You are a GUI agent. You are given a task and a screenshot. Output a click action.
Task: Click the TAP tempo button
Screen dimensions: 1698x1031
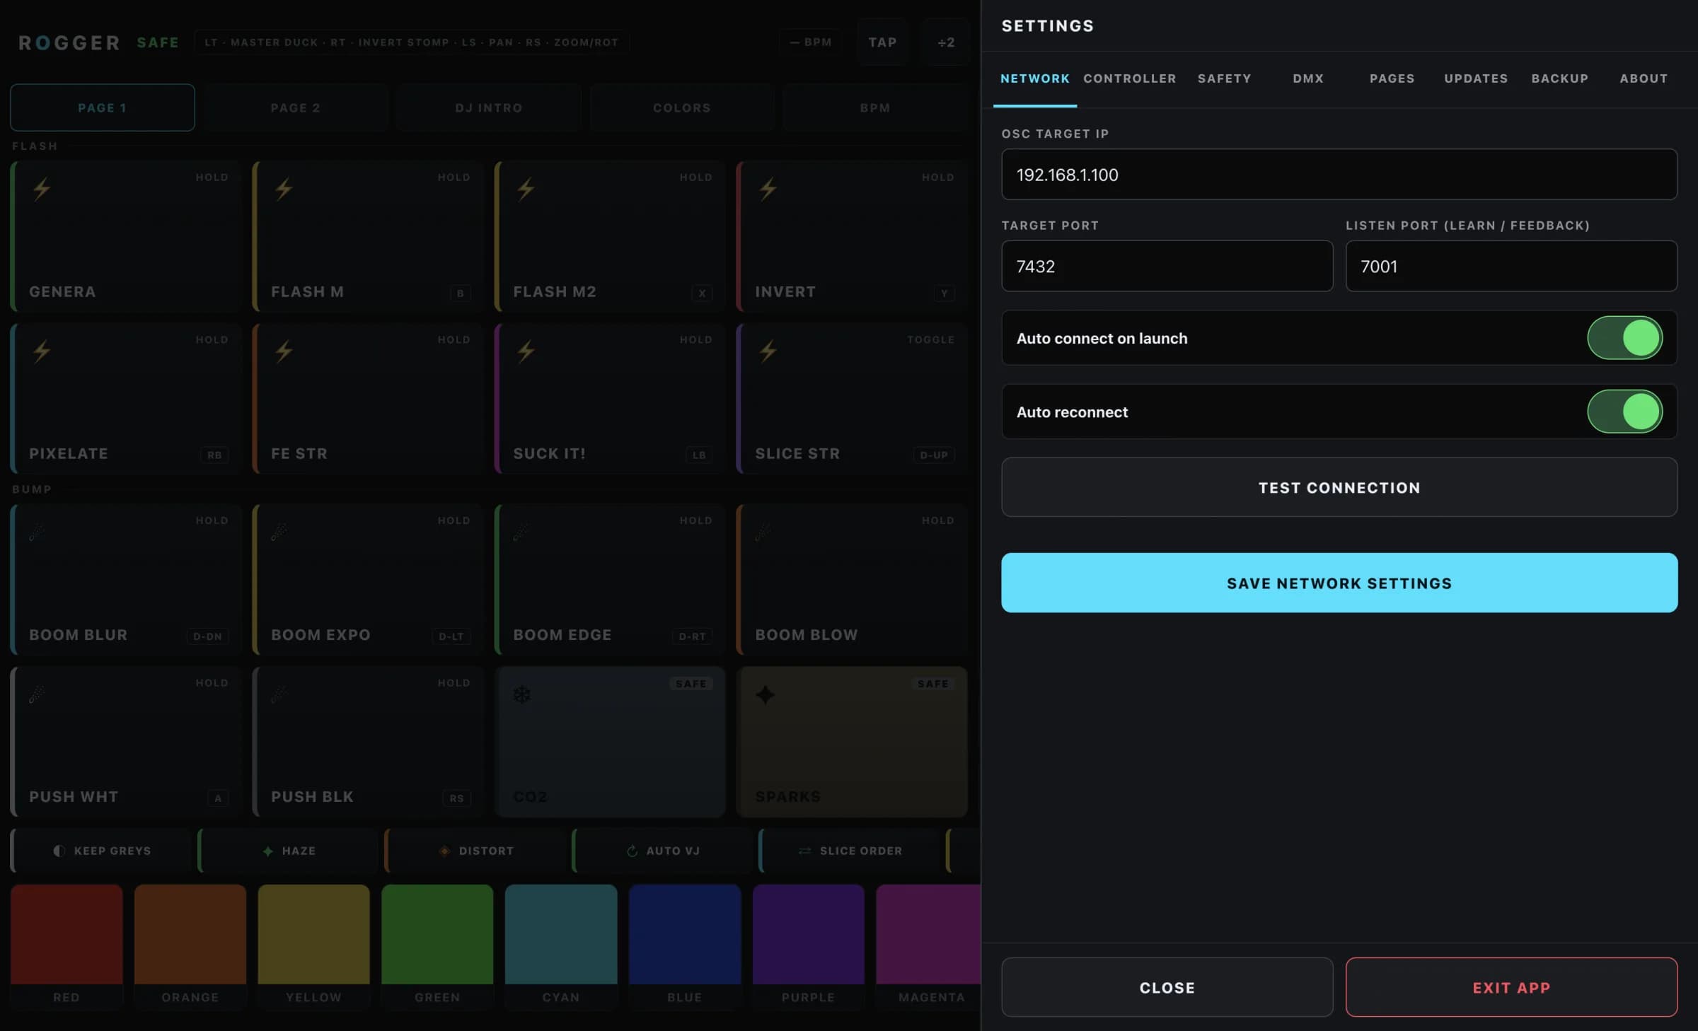[882, 42]
